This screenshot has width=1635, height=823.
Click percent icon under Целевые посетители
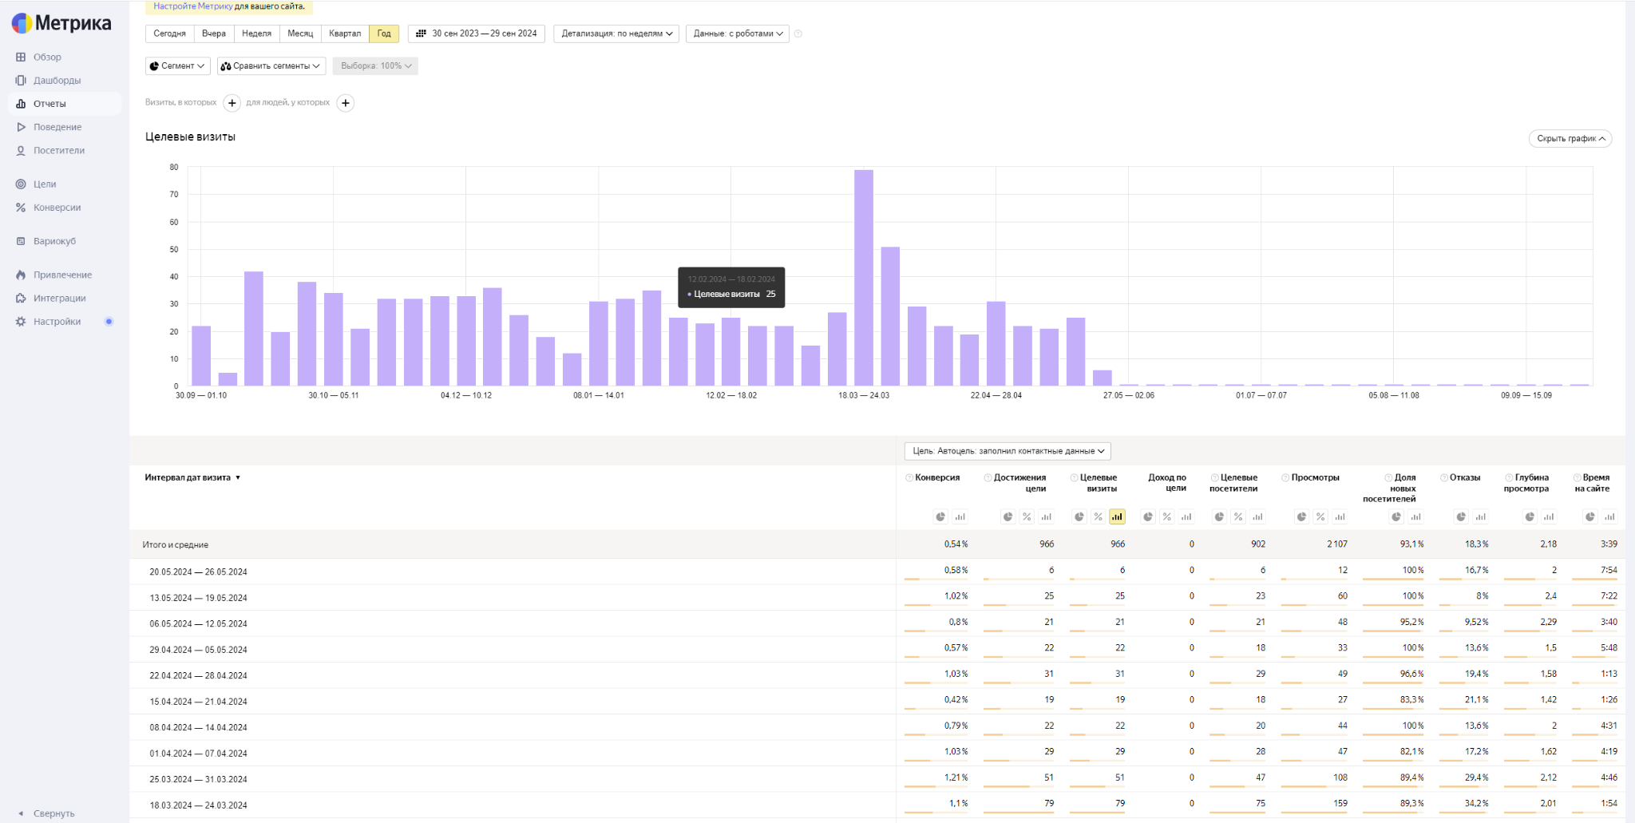(1238, 517)
